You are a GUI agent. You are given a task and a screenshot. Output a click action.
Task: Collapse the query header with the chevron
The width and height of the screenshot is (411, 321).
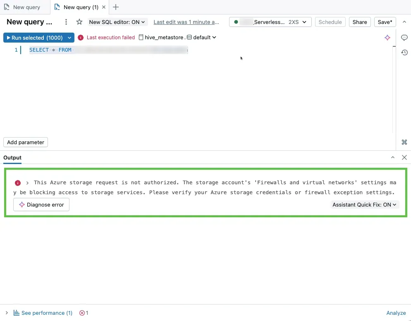click(x=404, y=22)
